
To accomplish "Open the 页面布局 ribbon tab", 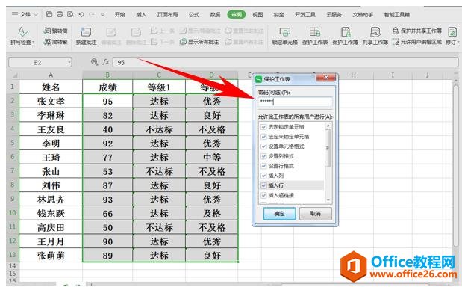I will (x=167, y=14).
